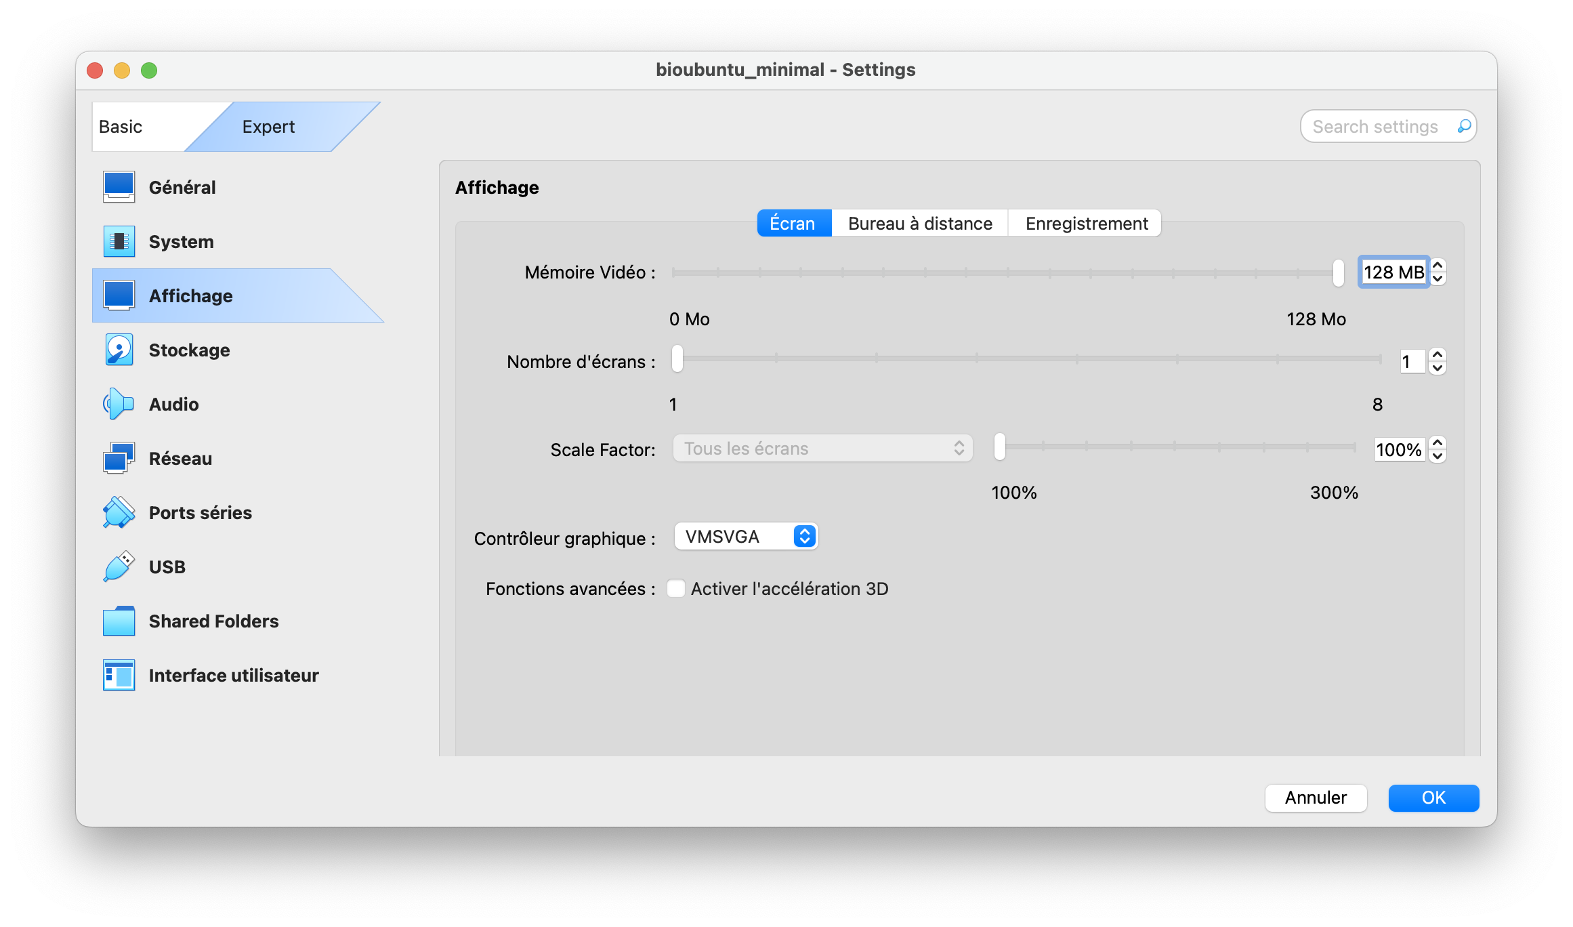Open the Audio speaker icon
The width and height of the screenshot is (1573, 927).
pyautogui.click(x=119, y=404)
